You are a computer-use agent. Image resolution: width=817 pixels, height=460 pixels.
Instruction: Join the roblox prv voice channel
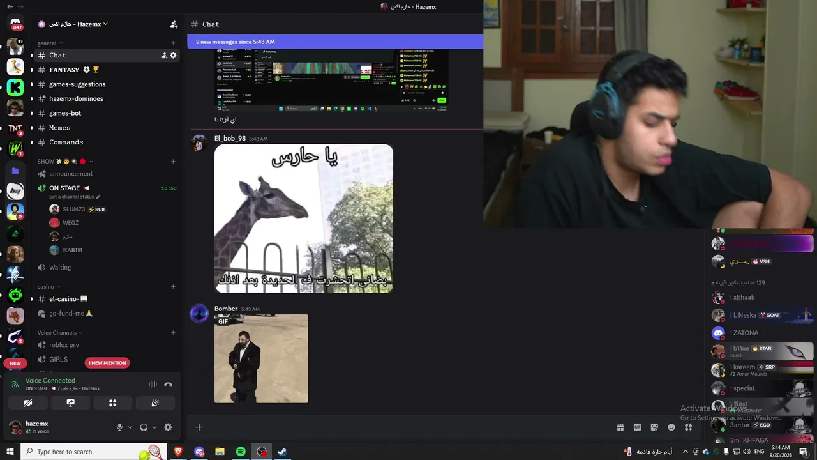point(106,345)
